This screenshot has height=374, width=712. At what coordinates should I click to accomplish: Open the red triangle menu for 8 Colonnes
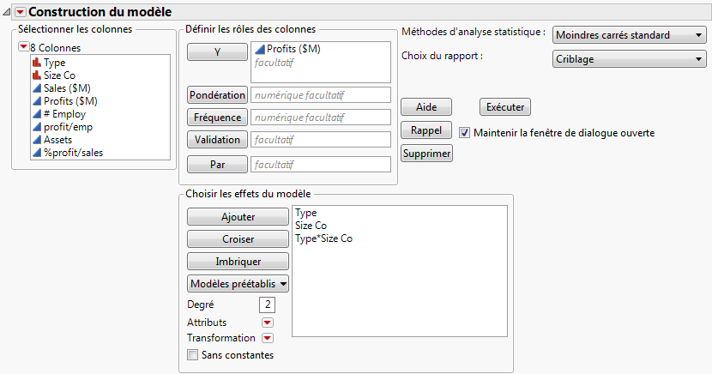pos(23,48)
